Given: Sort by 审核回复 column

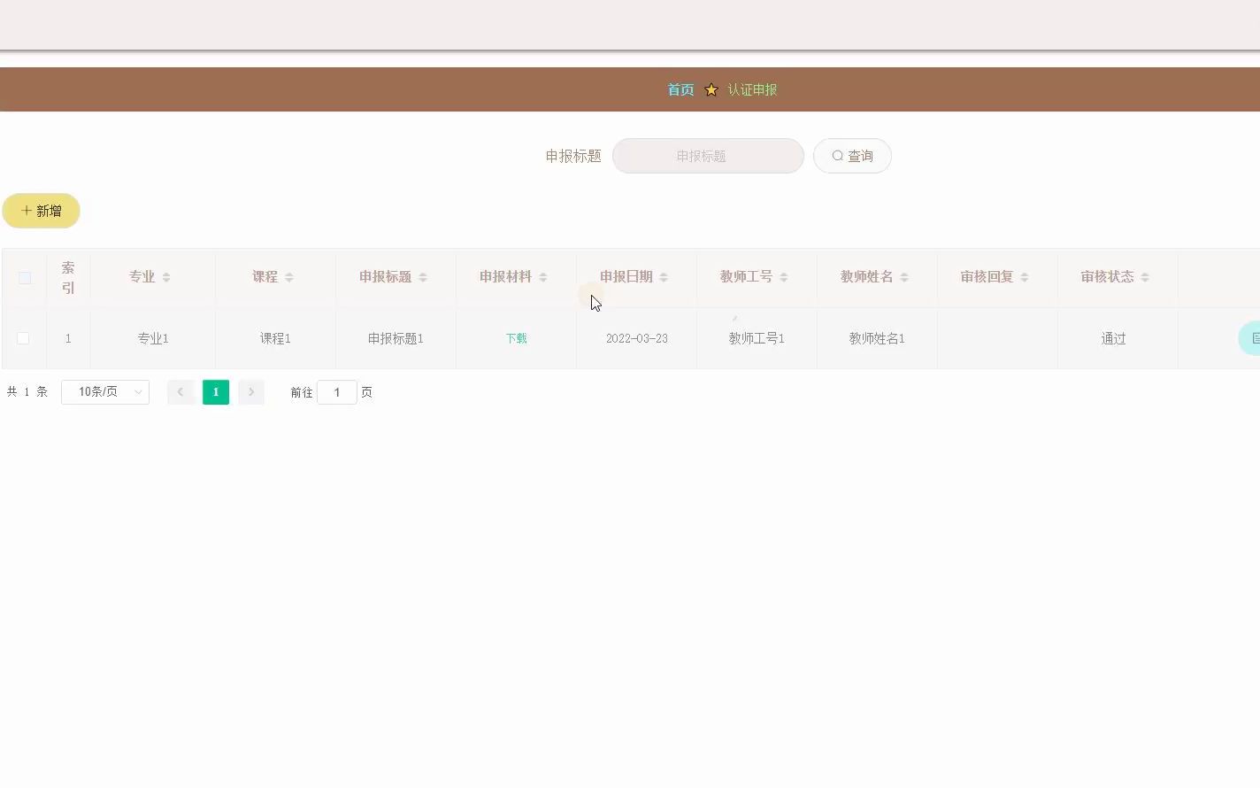Looking at the screenshot, I should (x=1025, y=277).
